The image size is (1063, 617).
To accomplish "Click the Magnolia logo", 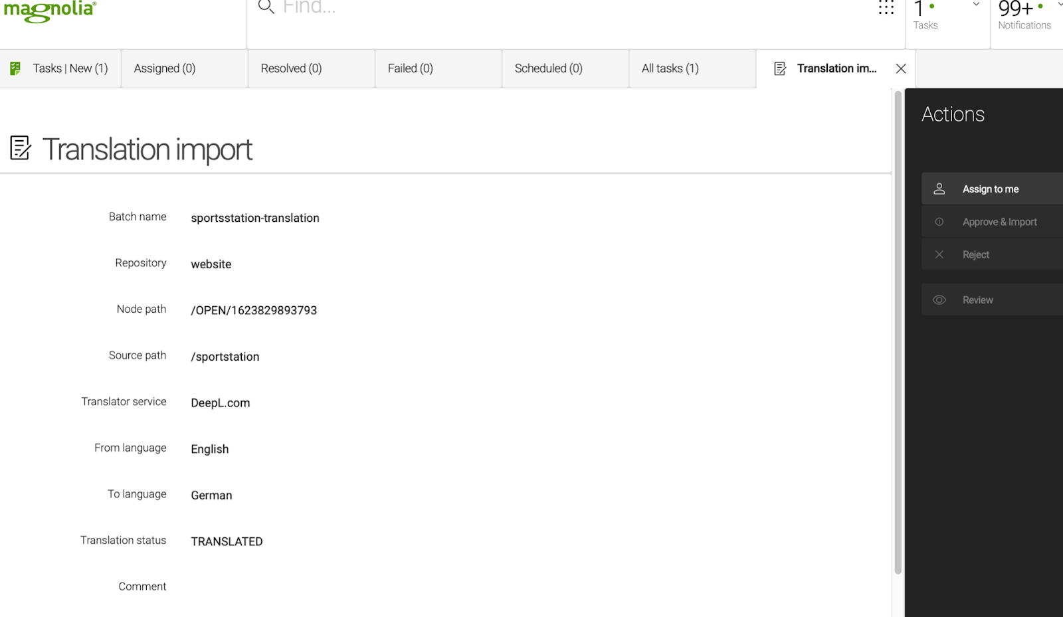I will click(x=50, y=11).
